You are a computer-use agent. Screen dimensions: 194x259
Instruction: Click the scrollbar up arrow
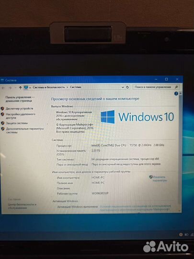pos(180,94)
